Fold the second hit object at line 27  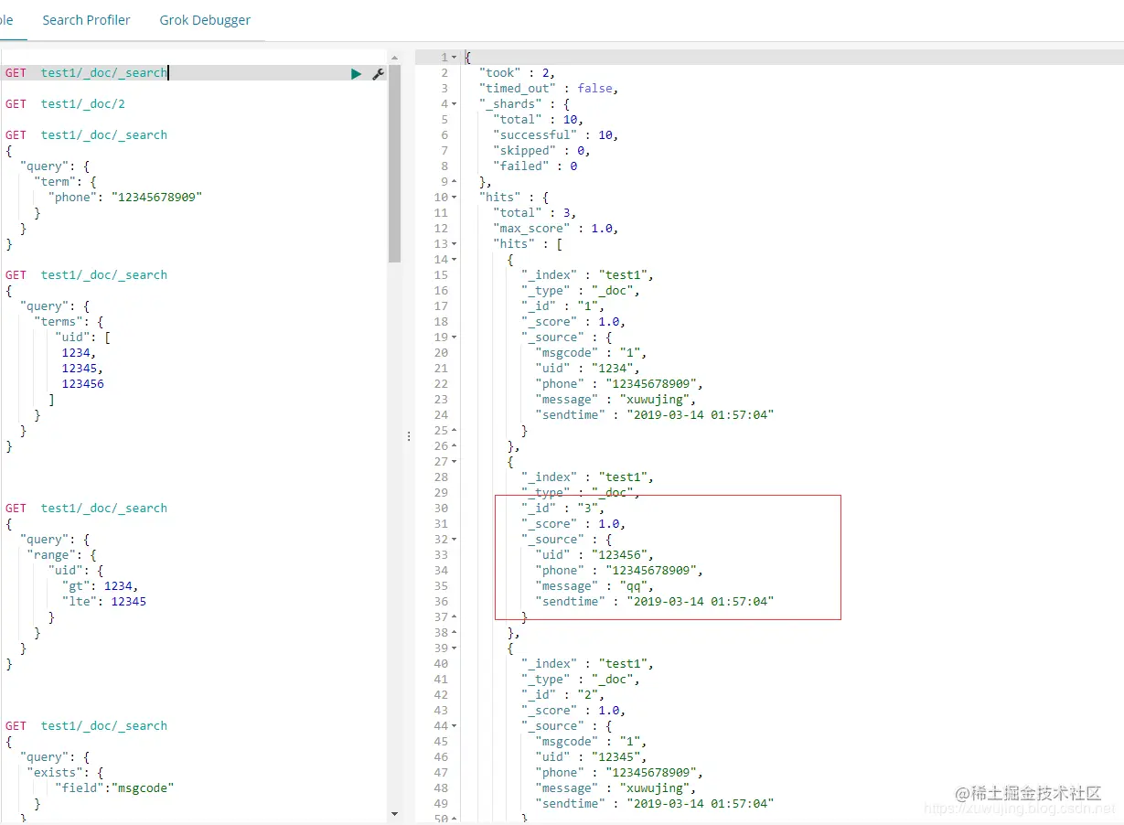coord(455,462)
